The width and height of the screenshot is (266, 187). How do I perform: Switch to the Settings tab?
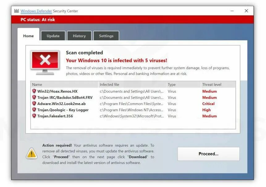click(106, 36)
